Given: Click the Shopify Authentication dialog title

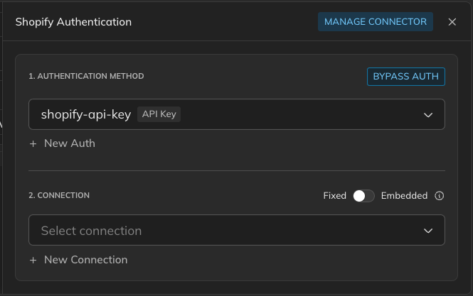Looking at the screenshot, I should 73,22.
